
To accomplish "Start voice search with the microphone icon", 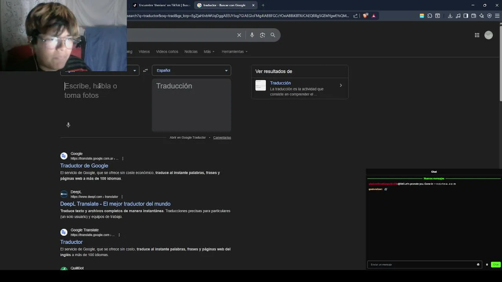I will [252, 35].
